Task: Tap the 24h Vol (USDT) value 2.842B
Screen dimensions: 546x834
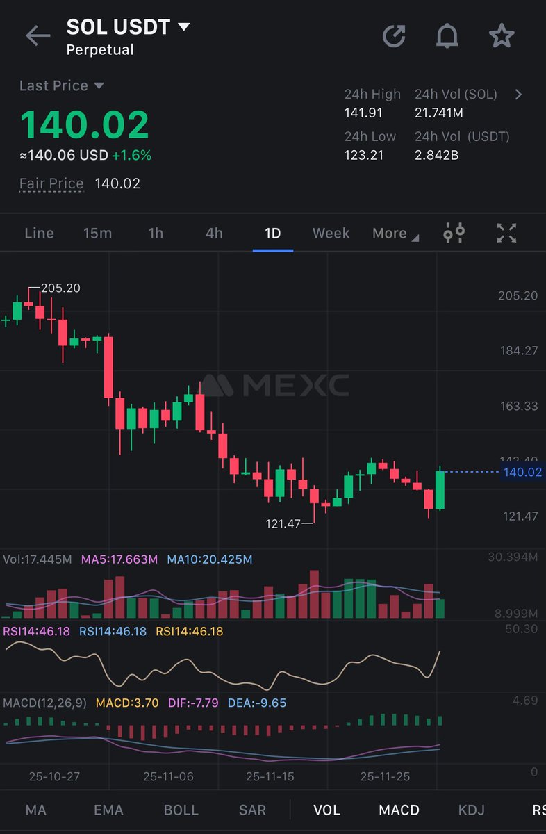Action: (436, 155)
